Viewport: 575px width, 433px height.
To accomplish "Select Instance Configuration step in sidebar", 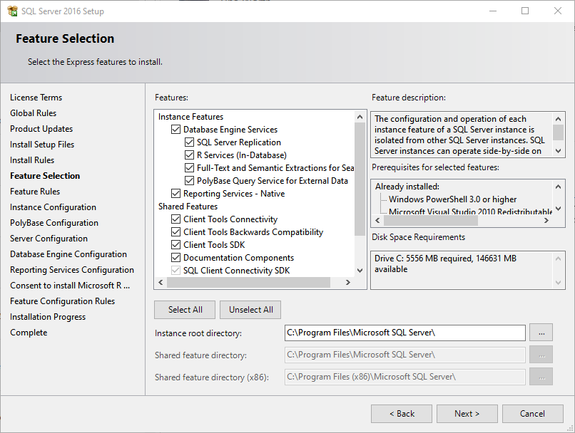I will tap(53, 207).
